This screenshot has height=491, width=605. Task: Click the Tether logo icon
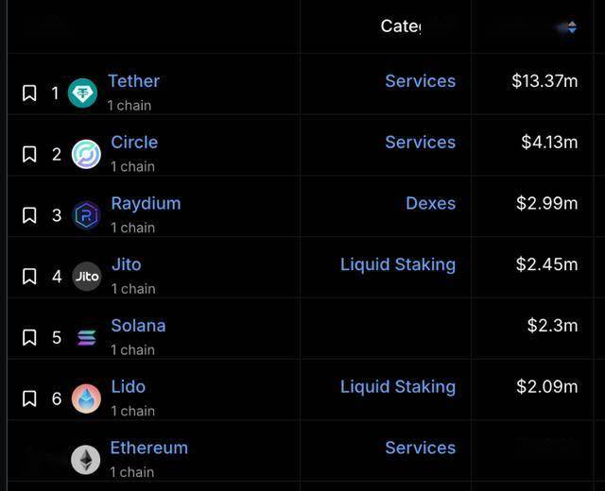click(82, 93)
